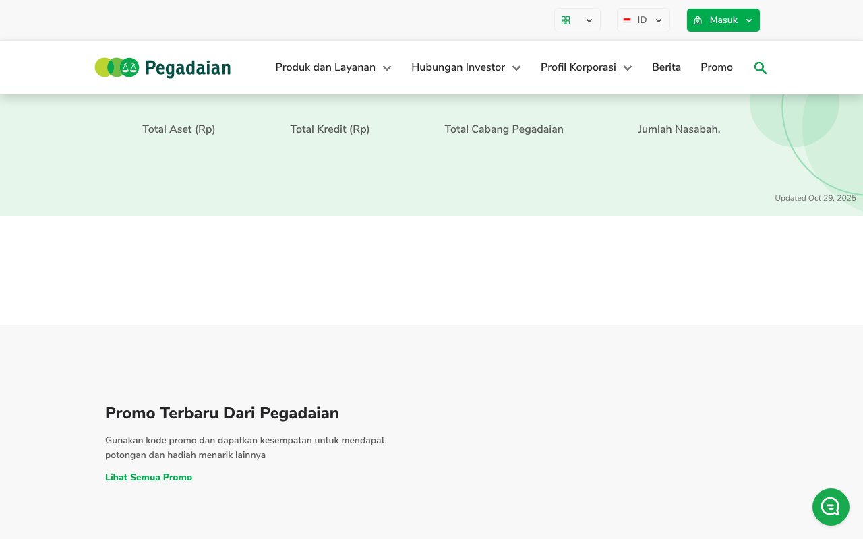Select the Total Aset (Rp) statistic
Viewport: 863px width, 539px height.
[x=179, y=129]
